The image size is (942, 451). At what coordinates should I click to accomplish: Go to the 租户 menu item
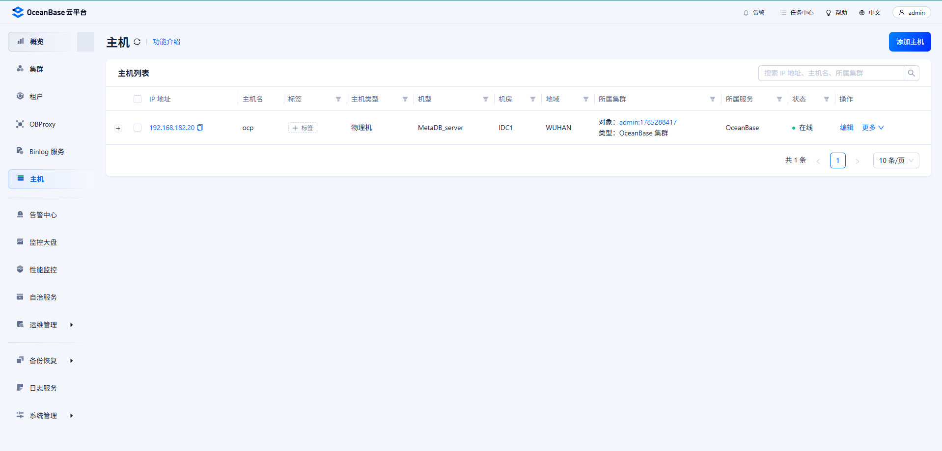51,97
